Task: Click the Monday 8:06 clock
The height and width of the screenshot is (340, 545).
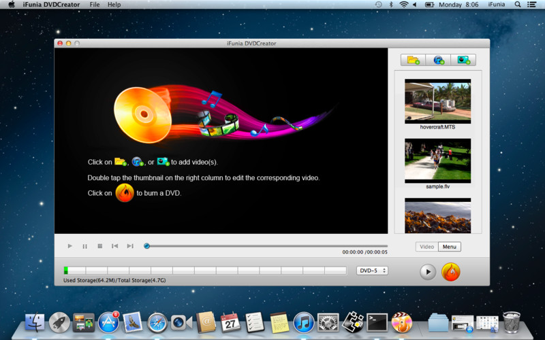Action: tap(458, 5)
